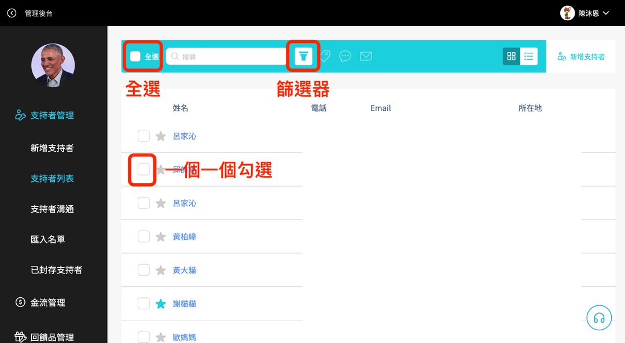
Task: Open headset customer support widget
Action: (x=599, y=318)
